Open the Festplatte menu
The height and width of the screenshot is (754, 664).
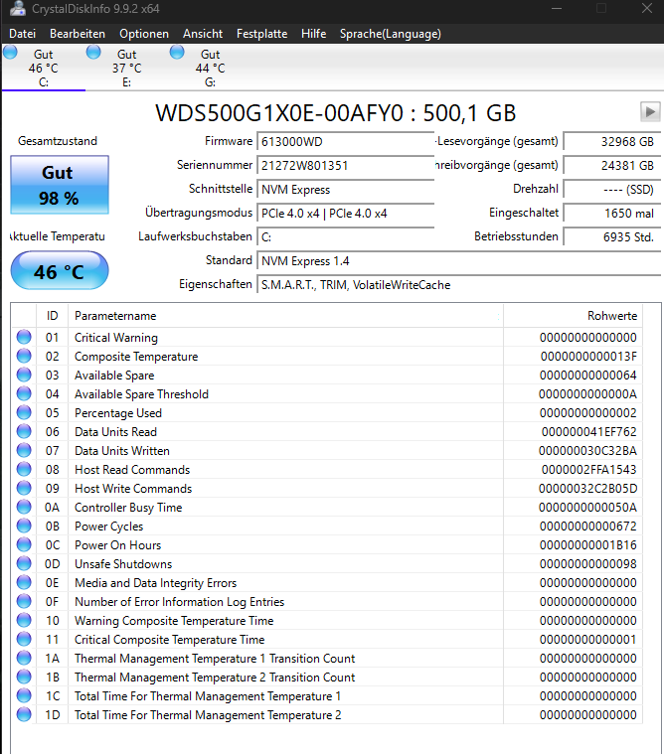[261, 34]
